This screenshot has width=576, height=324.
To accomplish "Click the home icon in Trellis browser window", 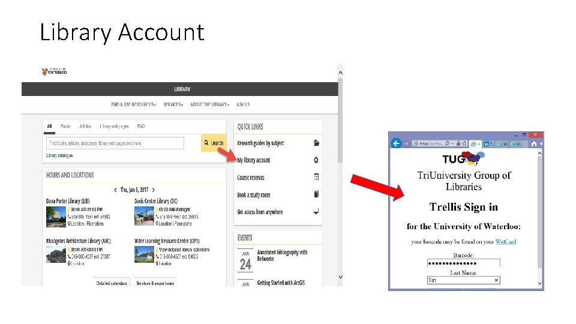I will click(x=534, y=143).
